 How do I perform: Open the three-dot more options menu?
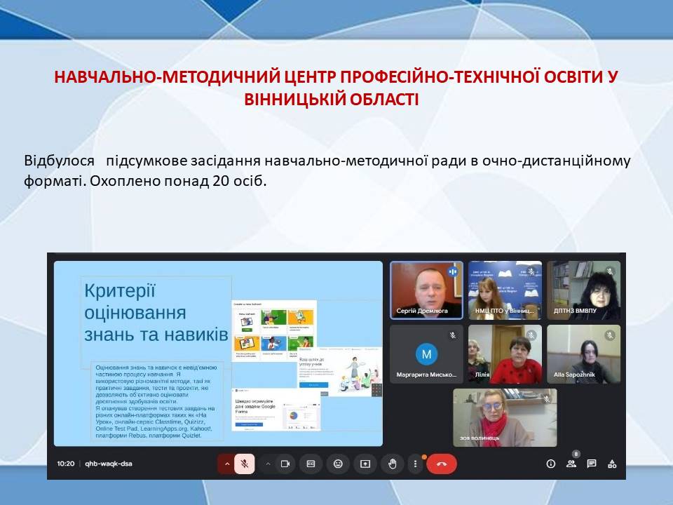416,464
